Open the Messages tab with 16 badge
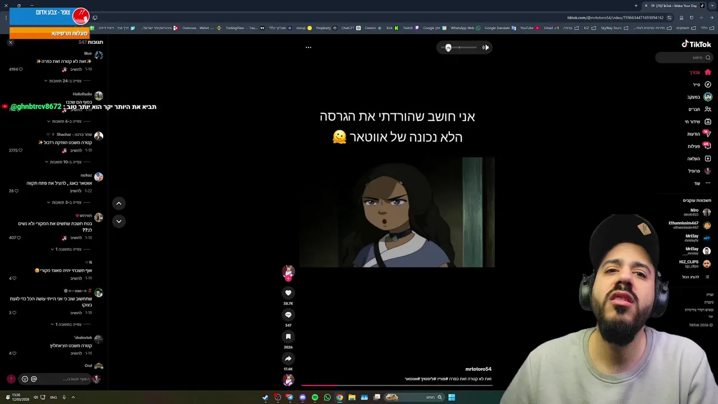Viewport: 718px width, 404px height. (699, 134)
